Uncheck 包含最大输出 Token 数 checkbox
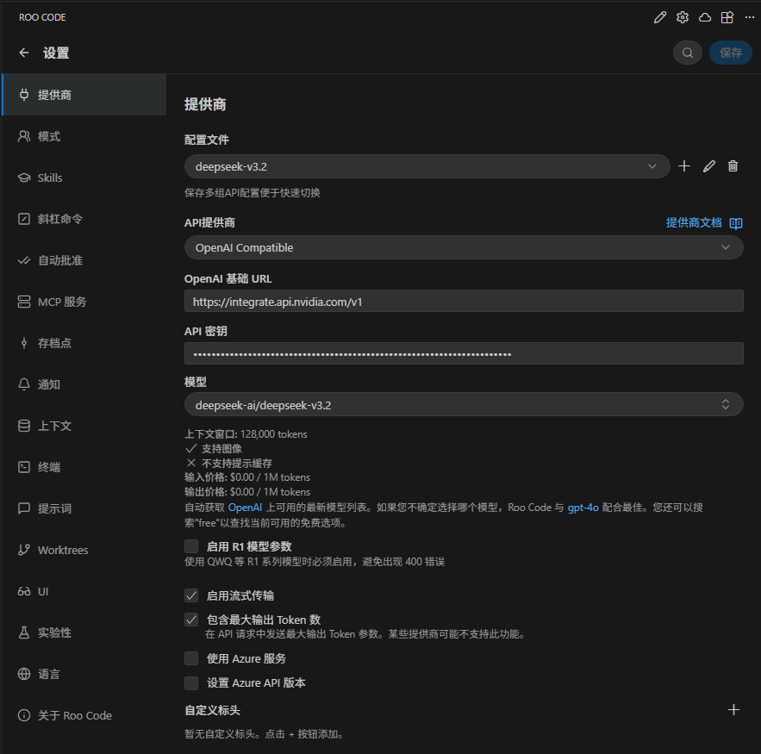This screenshot has width=761, height=754. [191, 620]
